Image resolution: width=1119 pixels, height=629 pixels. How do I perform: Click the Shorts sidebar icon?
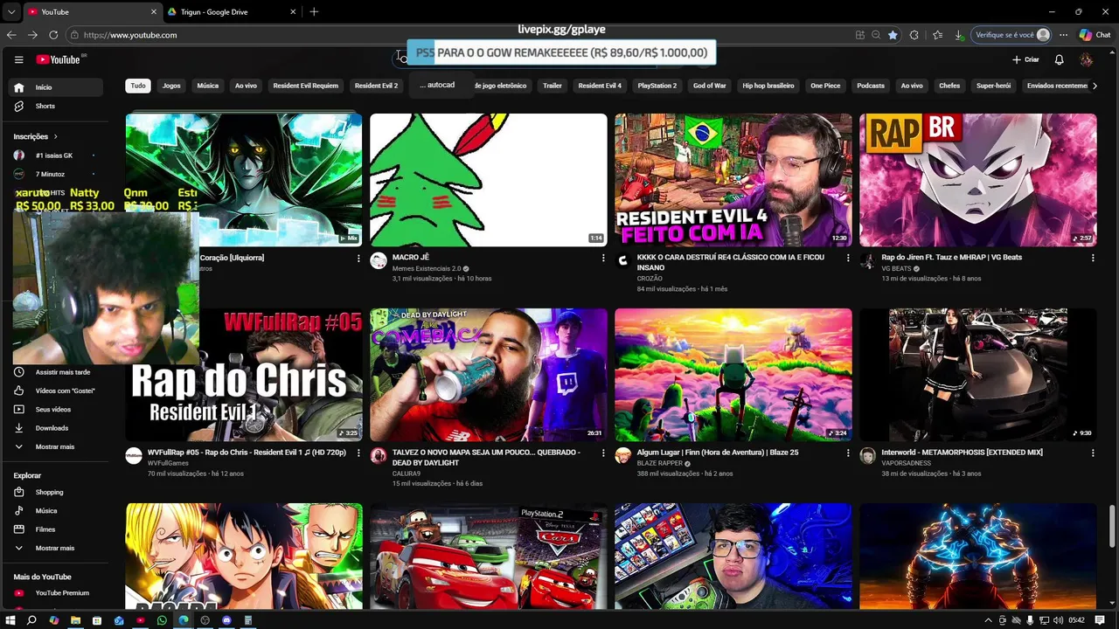point(18,106)
